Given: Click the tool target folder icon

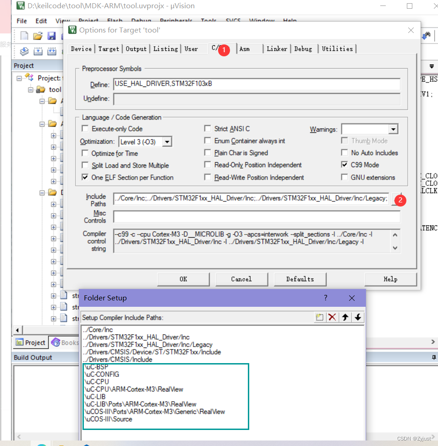Looking at the screenshot, I should 40,90.
